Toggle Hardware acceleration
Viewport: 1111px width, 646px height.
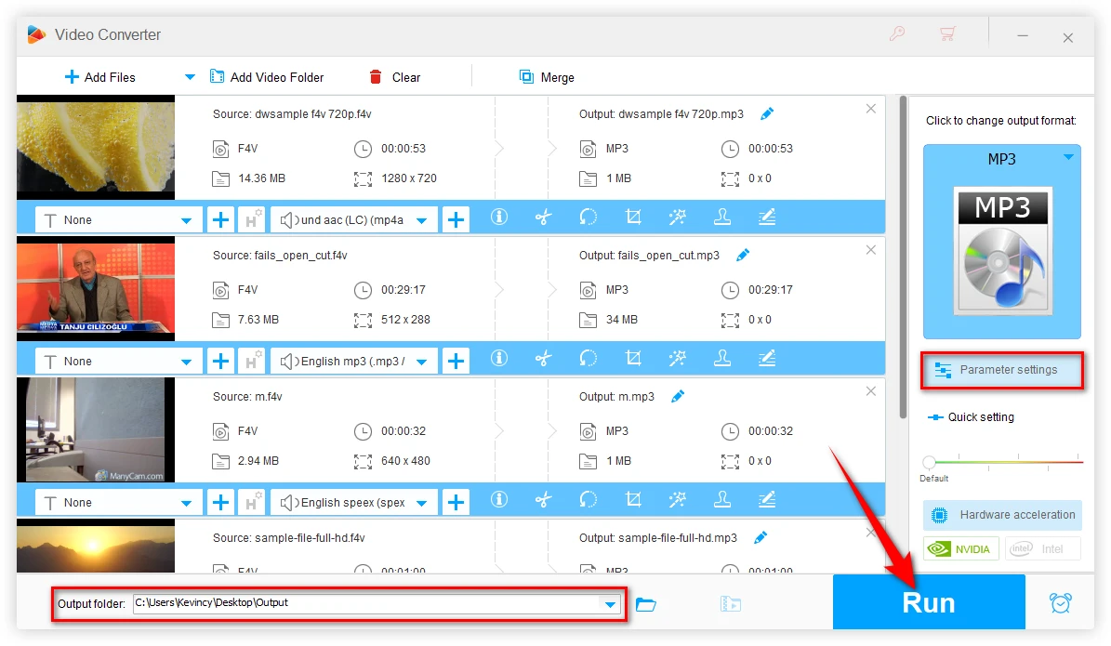coord(1002,515)
